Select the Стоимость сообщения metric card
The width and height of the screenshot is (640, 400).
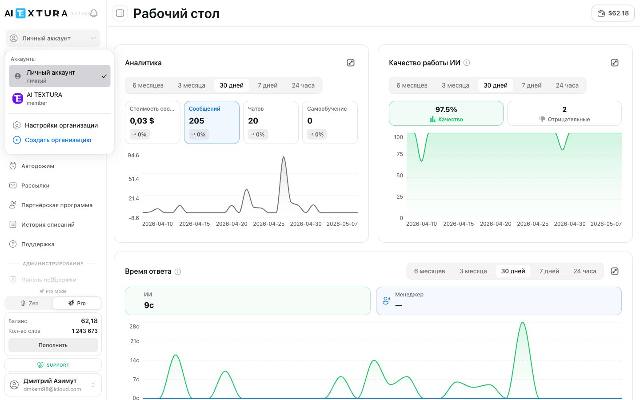152,122
